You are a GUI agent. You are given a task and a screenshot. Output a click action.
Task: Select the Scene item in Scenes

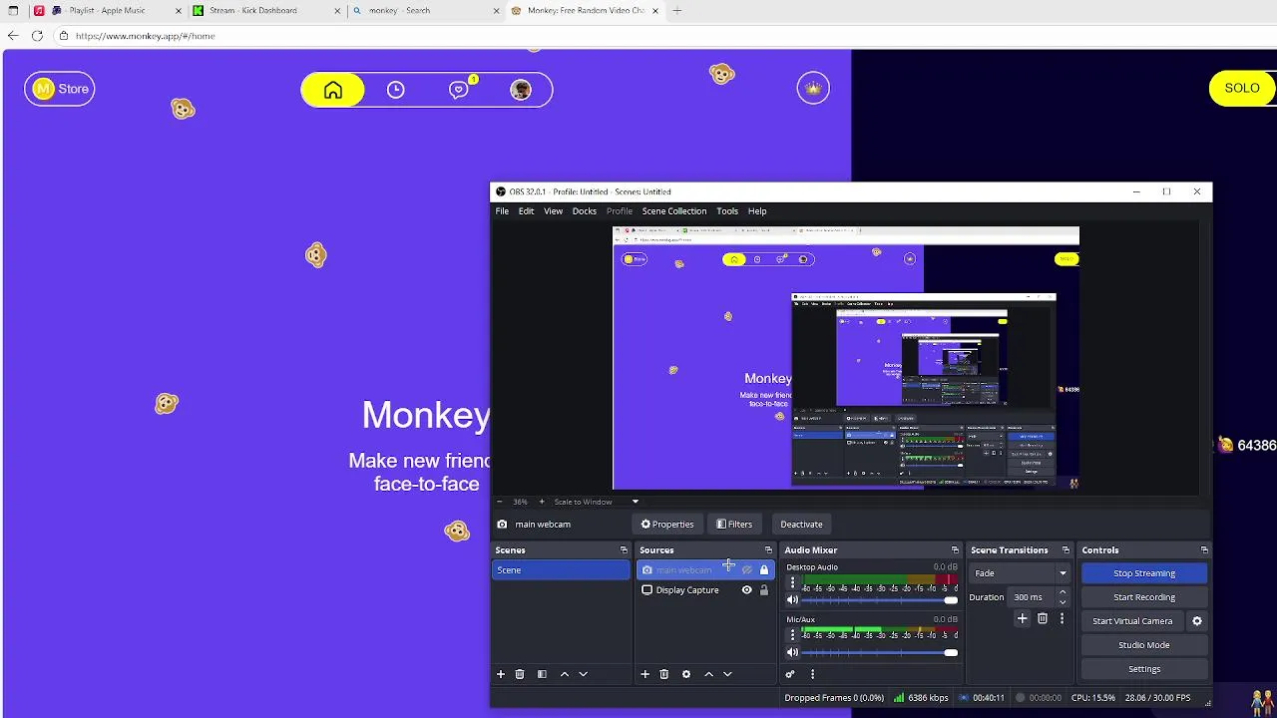coord(561,570)
